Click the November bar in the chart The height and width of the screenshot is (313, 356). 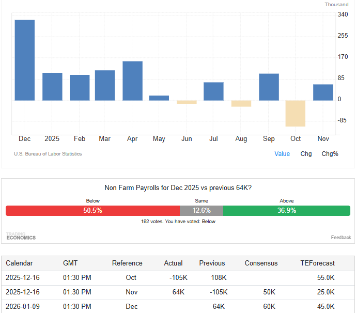pyautogui.click(x=323, y=92)
